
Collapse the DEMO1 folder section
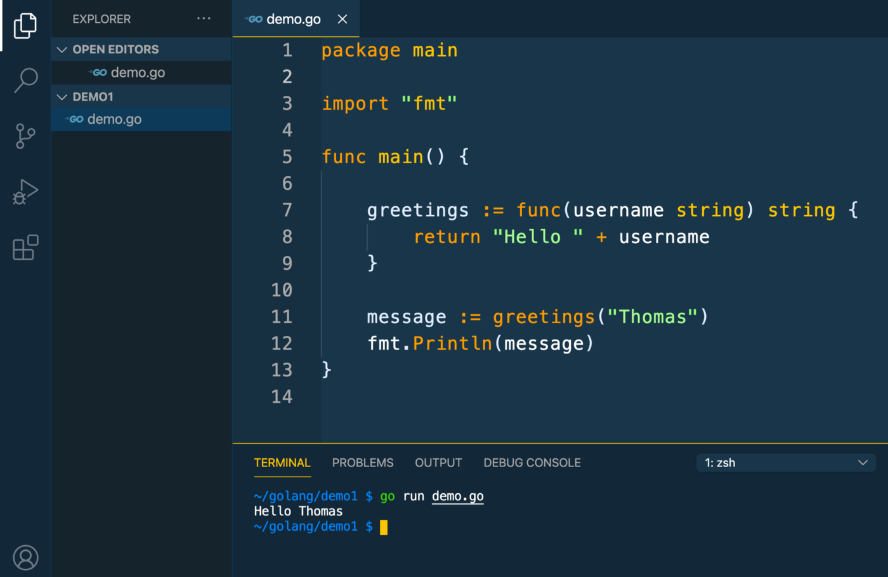click(x=141, y=96)
